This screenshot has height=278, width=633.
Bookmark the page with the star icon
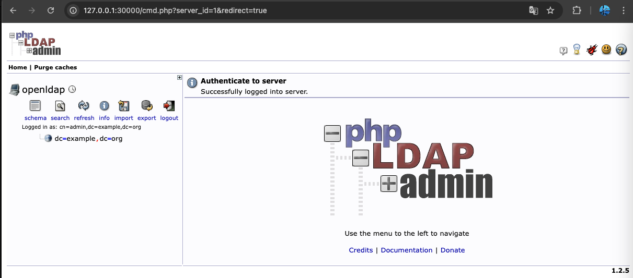point(550,10)
